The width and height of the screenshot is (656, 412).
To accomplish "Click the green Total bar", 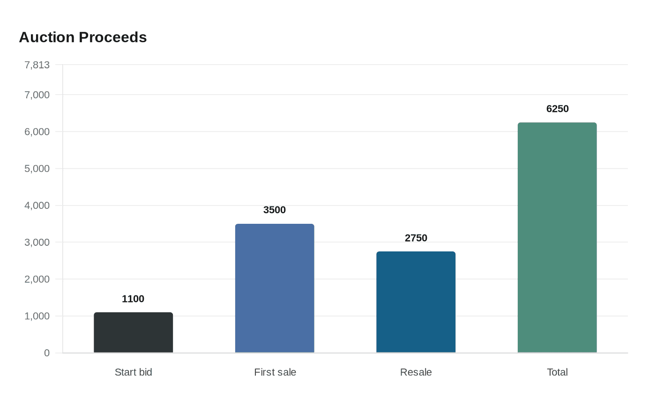I will [x=557, y=237].
